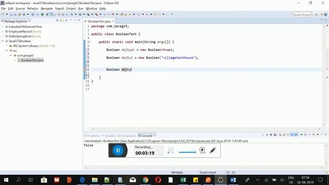Collapse the main method fold marker at line 5
The width and height of the screenshot is (329, 185).
click(90, 42)
